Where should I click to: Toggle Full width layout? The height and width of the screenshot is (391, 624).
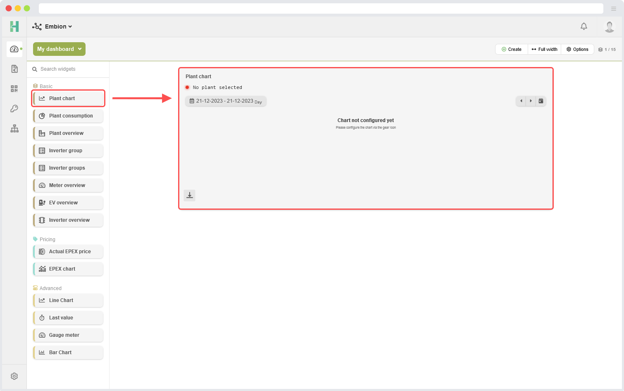pos(544,49)
